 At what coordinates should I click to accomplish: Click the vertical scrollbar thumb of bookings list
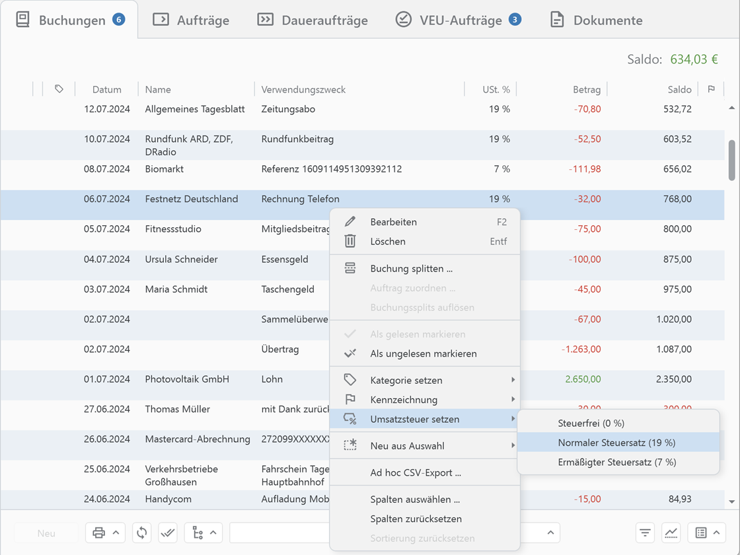coord(731,160)
